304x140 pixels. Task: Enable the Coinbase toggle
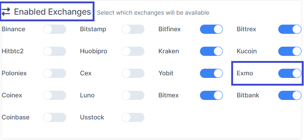[x=54, y=118]
